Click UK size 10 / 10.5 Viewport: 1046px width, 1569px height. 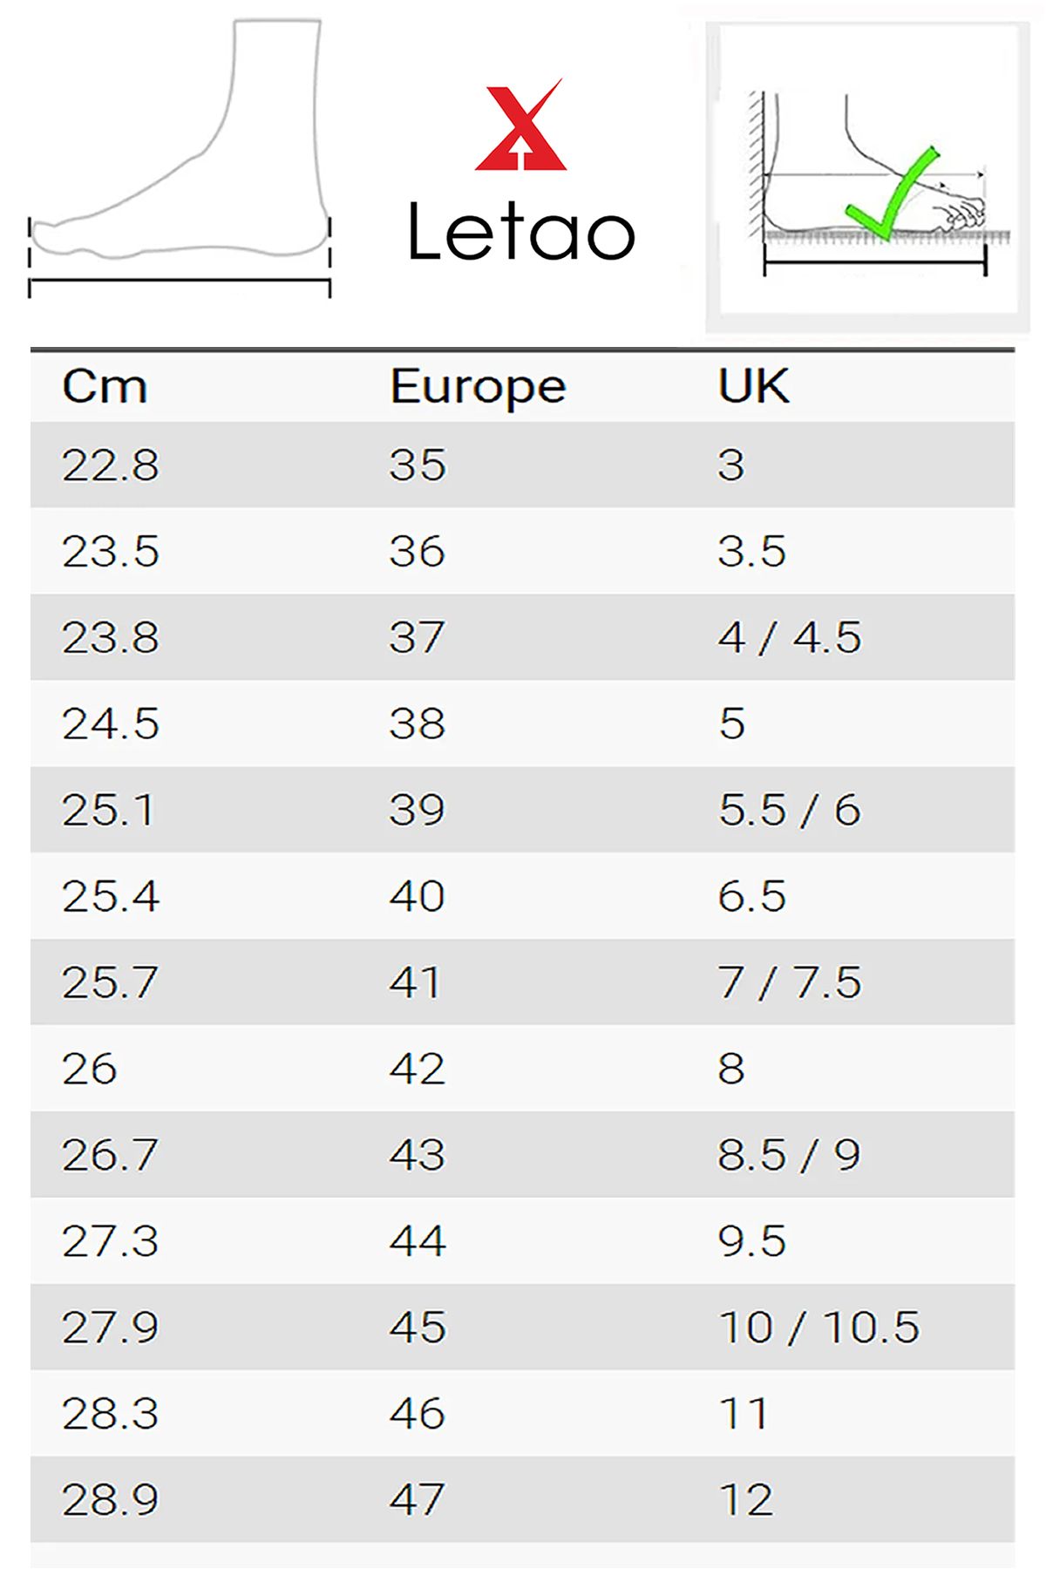pyautogui.click(x=818, y=1328)
